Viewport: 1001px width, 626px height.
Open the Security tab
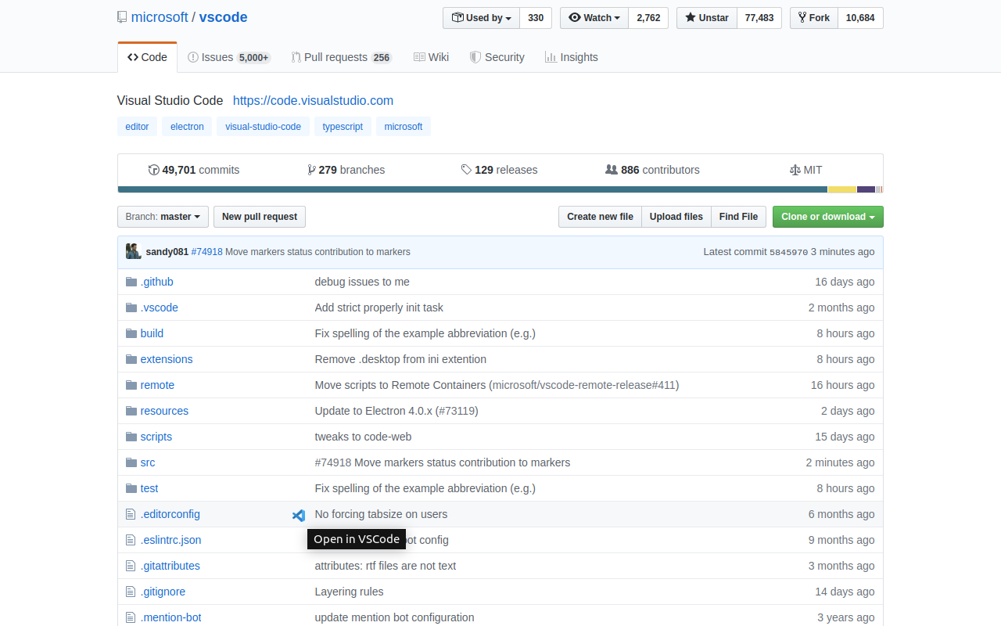497,57
